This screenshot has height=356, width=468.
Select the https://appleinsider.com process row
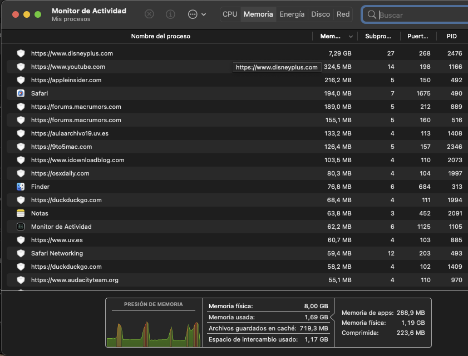point(237,80)
